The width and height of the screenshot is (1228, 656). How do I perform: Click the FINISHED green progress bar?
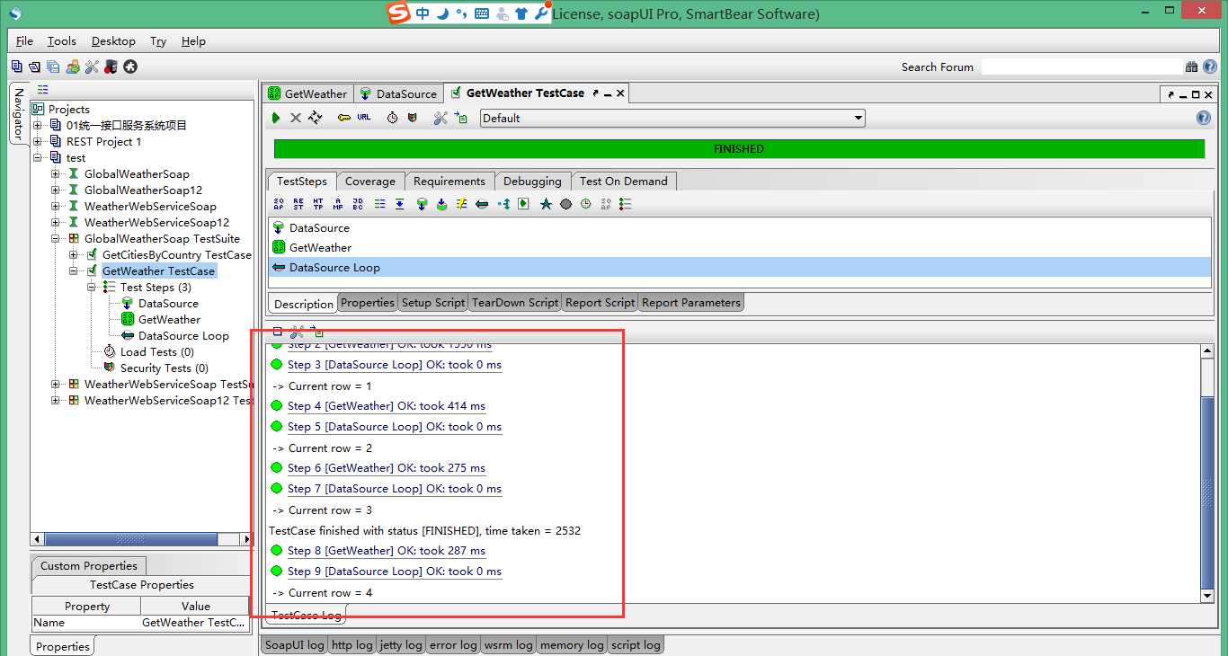(739, 149)
